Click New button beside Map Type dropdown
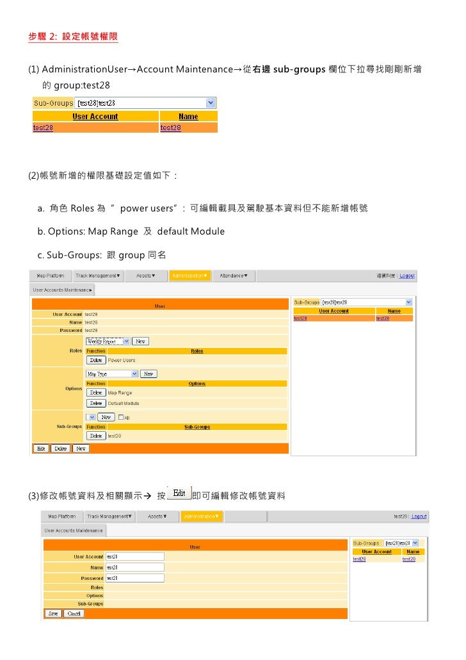Screen dimensions: 466x660 pyautogui.click(x=149, y=374)
